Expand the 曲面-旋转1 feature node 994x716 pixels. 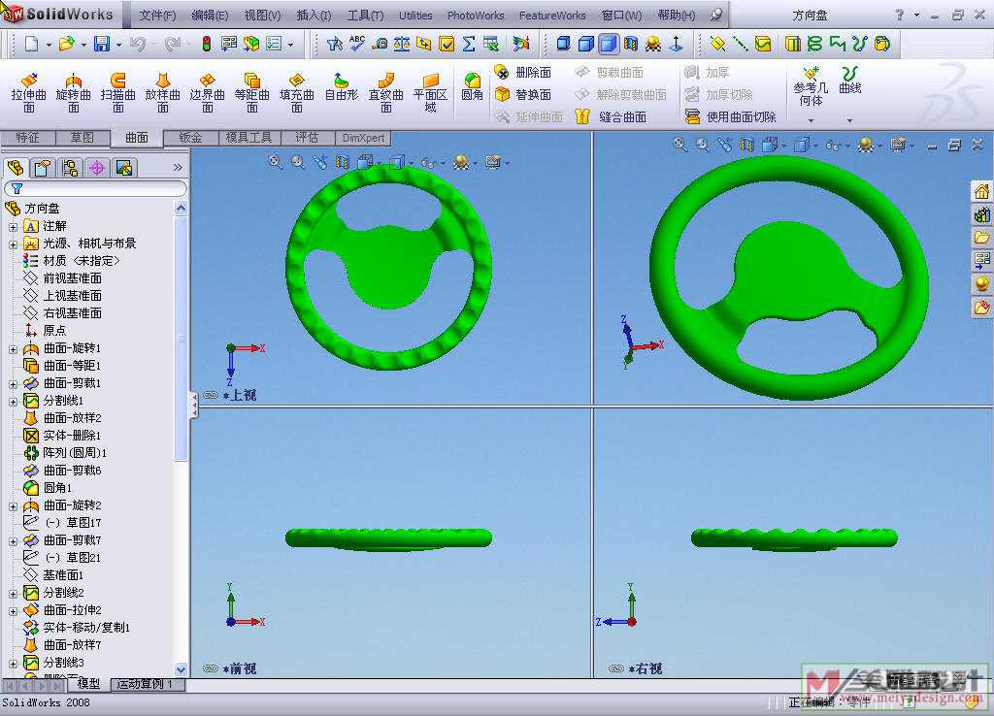(14, 349)
